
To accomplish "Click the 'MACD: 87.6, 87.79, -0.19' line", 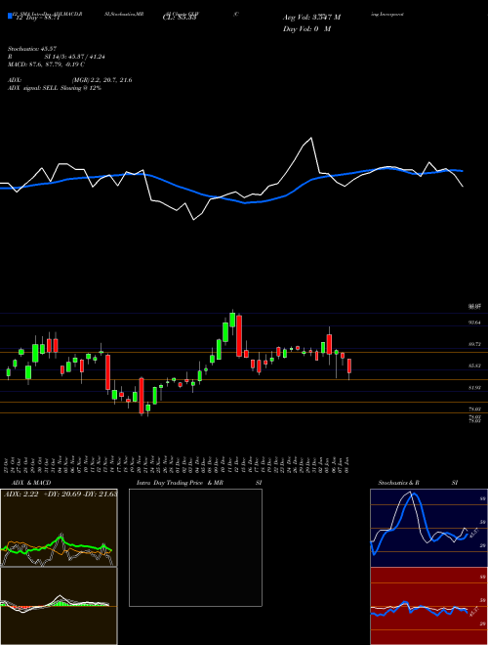I will click(46, 64).
